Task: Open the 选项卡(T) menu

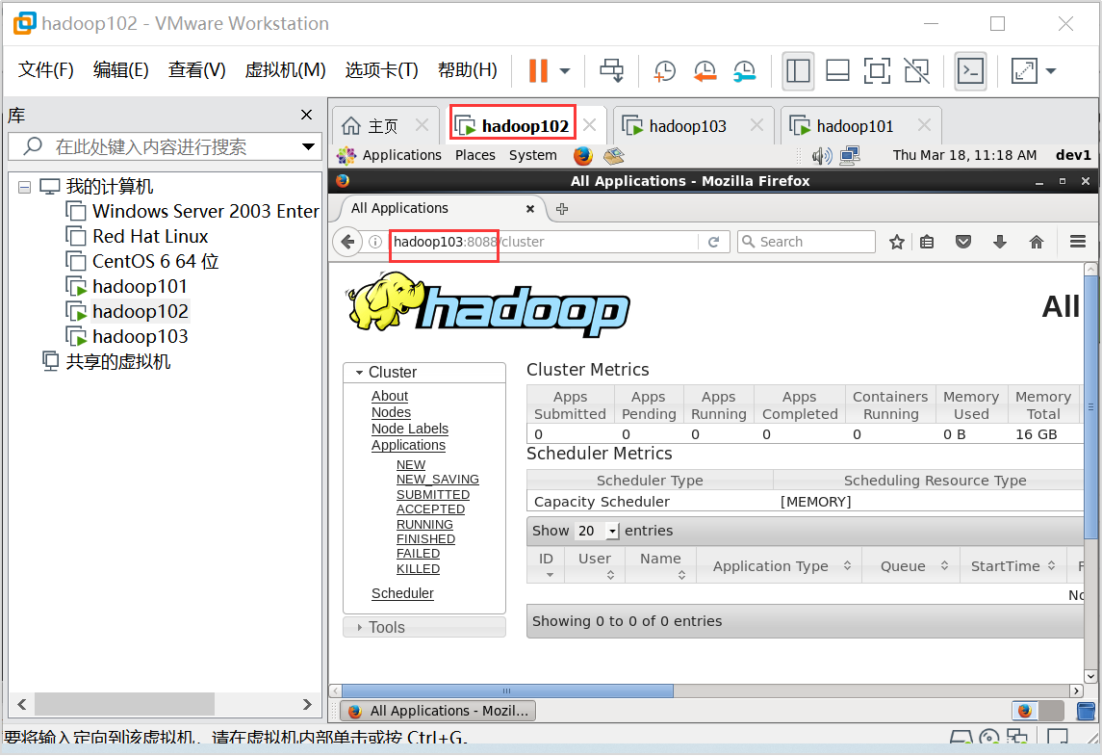Action: click(382, 69)
